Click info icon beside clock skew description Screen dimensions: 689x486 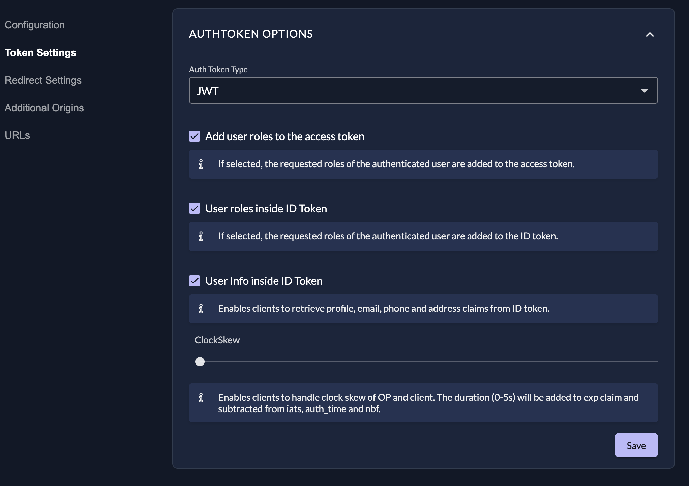(201, 398)
